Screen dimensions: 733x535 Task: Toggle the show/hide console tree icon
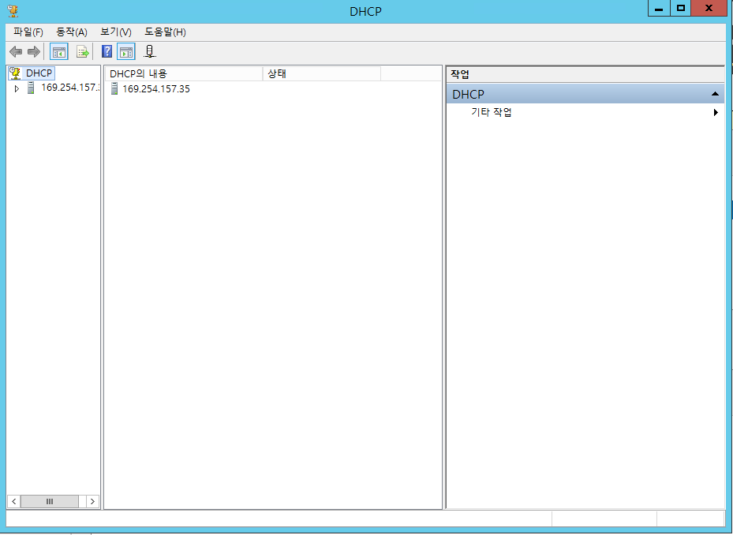pos(59,52)
